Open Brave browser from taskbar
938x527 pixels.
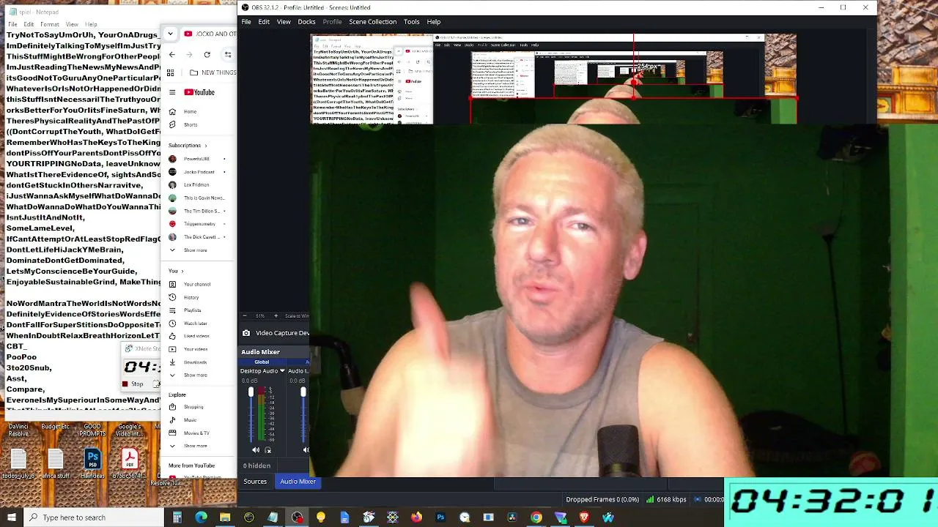[x=584, y=517]
